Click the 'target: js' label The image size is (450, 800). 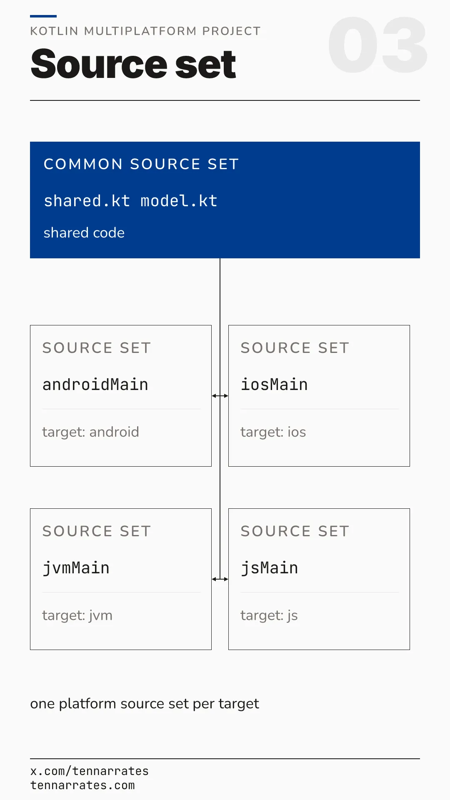(269, 616)
